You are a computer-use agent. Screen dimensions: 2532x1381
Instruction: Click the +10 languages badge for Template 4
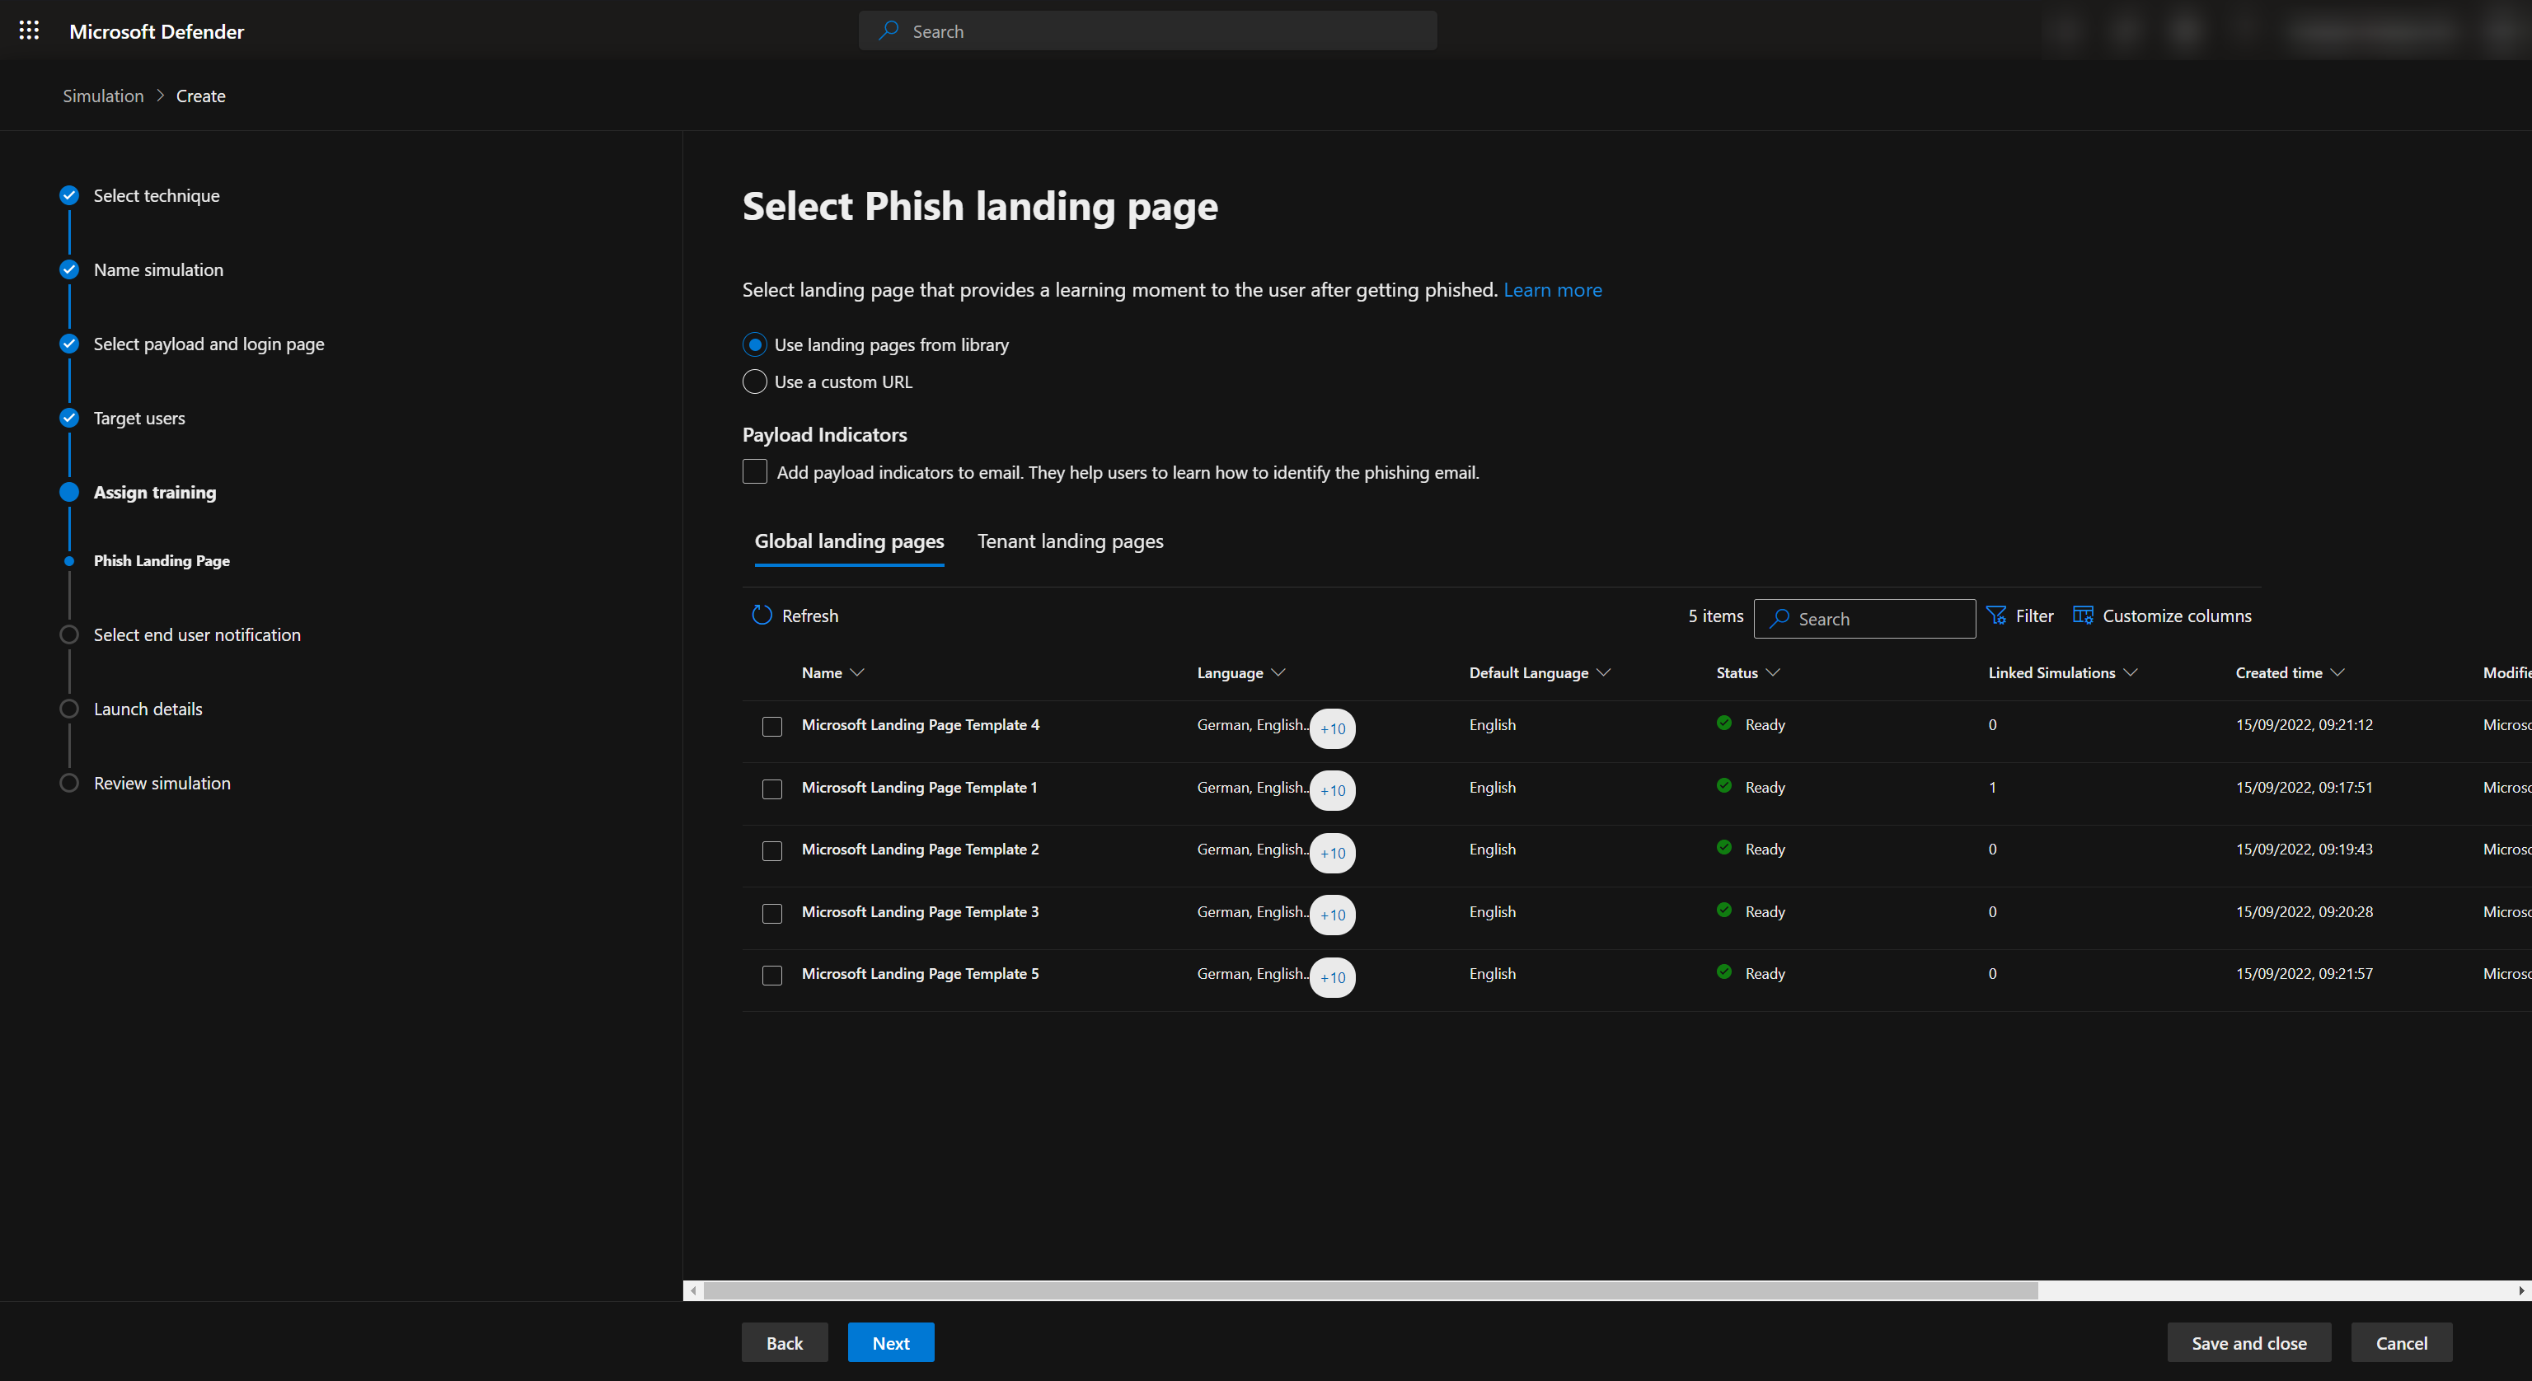coord(1332,728)
